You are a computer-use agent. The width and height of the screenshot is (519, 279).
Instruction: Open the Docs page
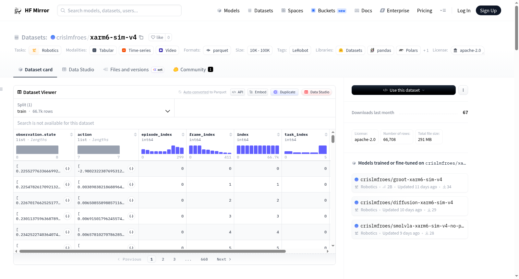pos(363,10)
